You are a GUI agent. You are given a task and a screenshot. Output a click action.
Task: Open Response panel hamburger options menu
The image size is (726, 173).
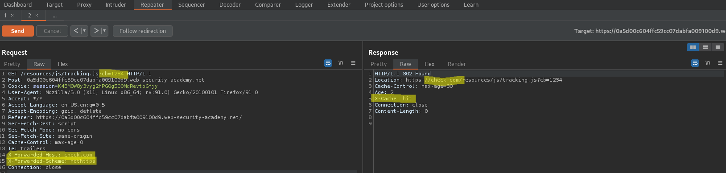click(720, 63)
